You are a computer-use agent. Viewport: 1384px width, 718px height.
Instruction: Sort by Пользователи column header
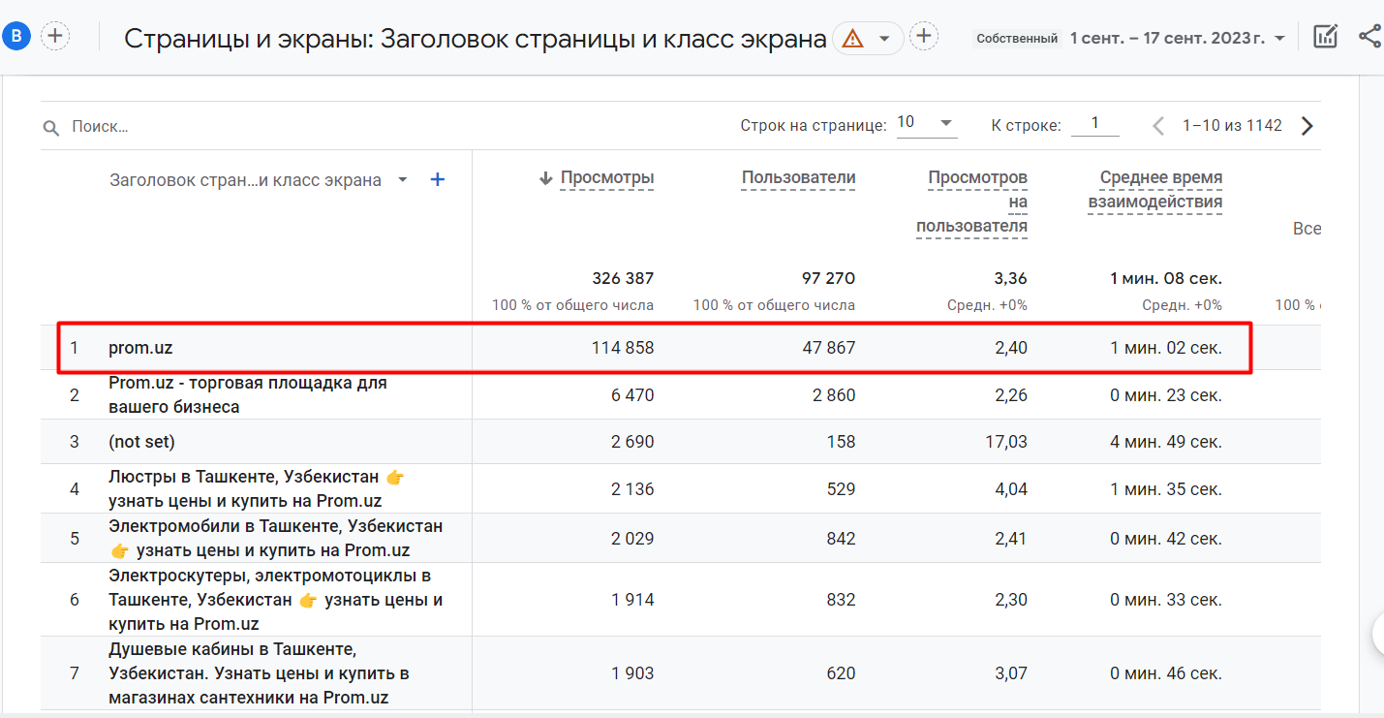pyautogui.click(x=798, y=177)
